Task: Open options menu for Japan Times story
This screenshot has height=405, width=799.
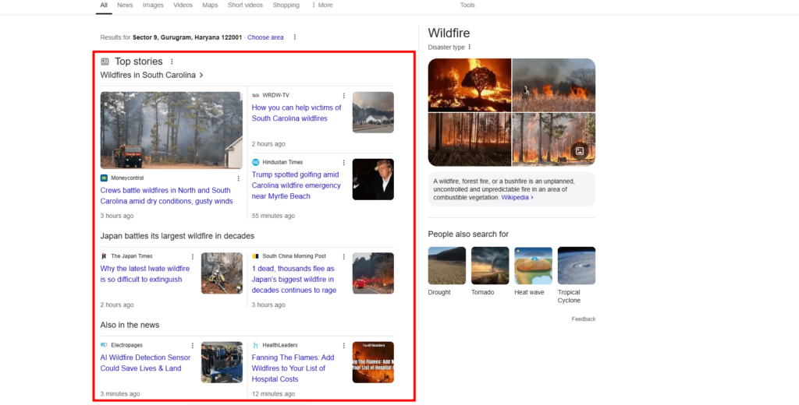Action: click(193, 256)
